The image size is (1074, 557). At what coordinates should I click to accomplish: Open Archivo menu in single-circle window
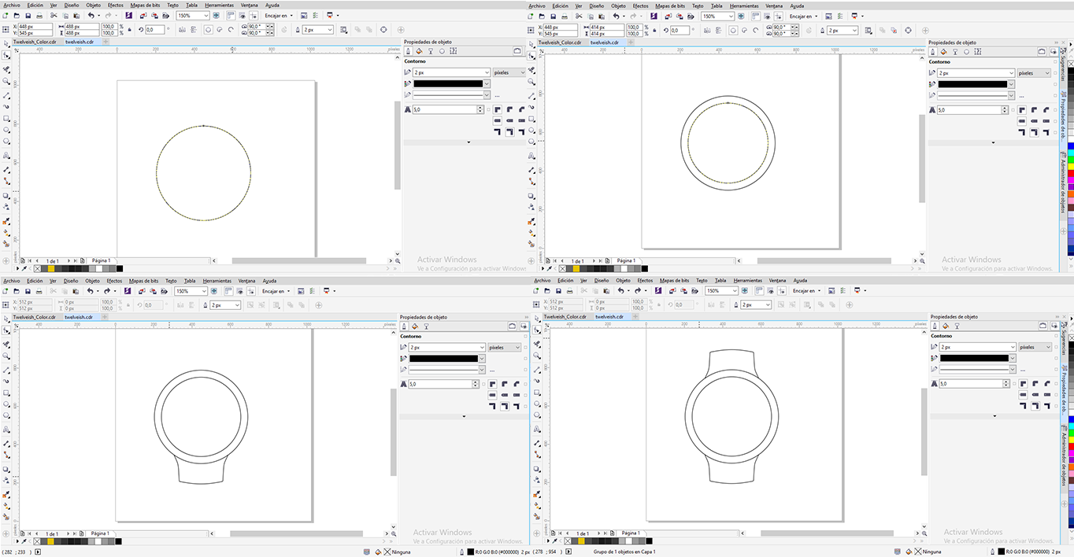pyautogui.click(x=12, y=6)
